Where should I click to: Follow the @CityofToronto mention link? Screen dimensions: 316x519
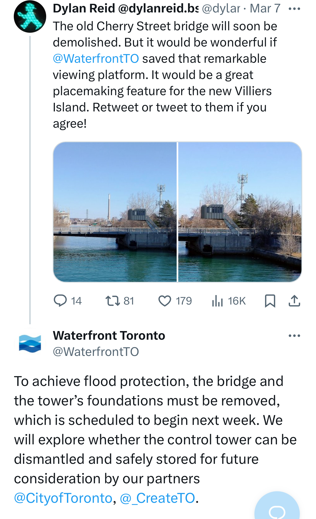click(63, 498)
